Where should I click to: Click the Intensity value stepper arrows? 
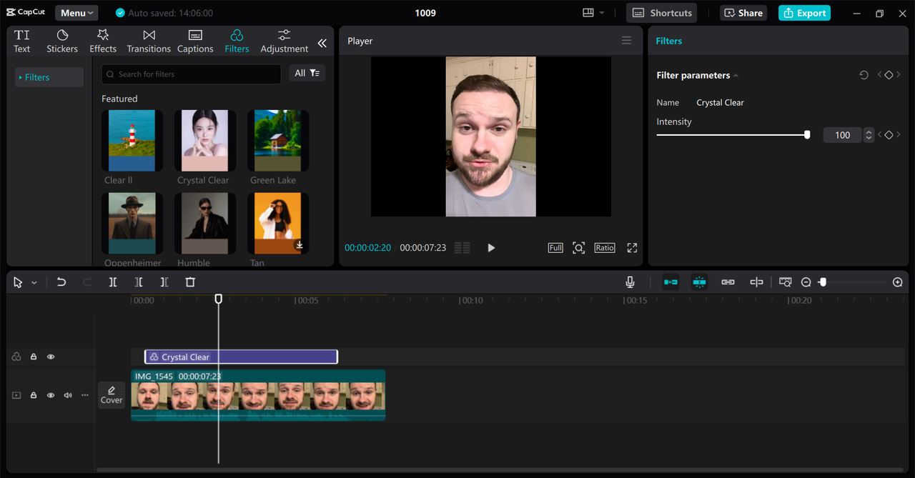coord(869,135)
